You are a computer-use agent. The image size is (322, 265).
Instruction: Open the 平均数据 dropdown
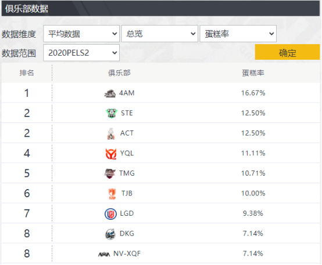click(x=81, y=34)
